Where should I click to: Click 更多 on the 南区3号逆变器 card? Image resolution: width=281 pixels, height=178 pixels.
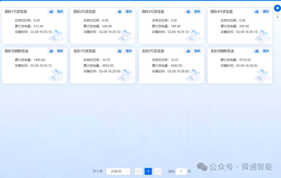point(197,11)
